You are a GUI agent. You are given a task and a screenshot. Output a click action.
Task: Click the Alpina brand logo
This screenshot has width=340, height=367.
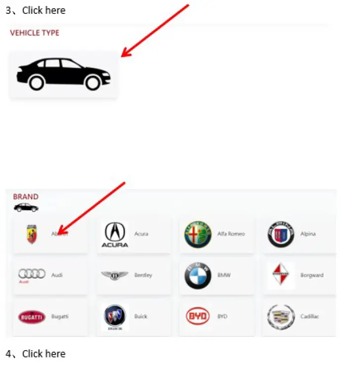[281, 234]
